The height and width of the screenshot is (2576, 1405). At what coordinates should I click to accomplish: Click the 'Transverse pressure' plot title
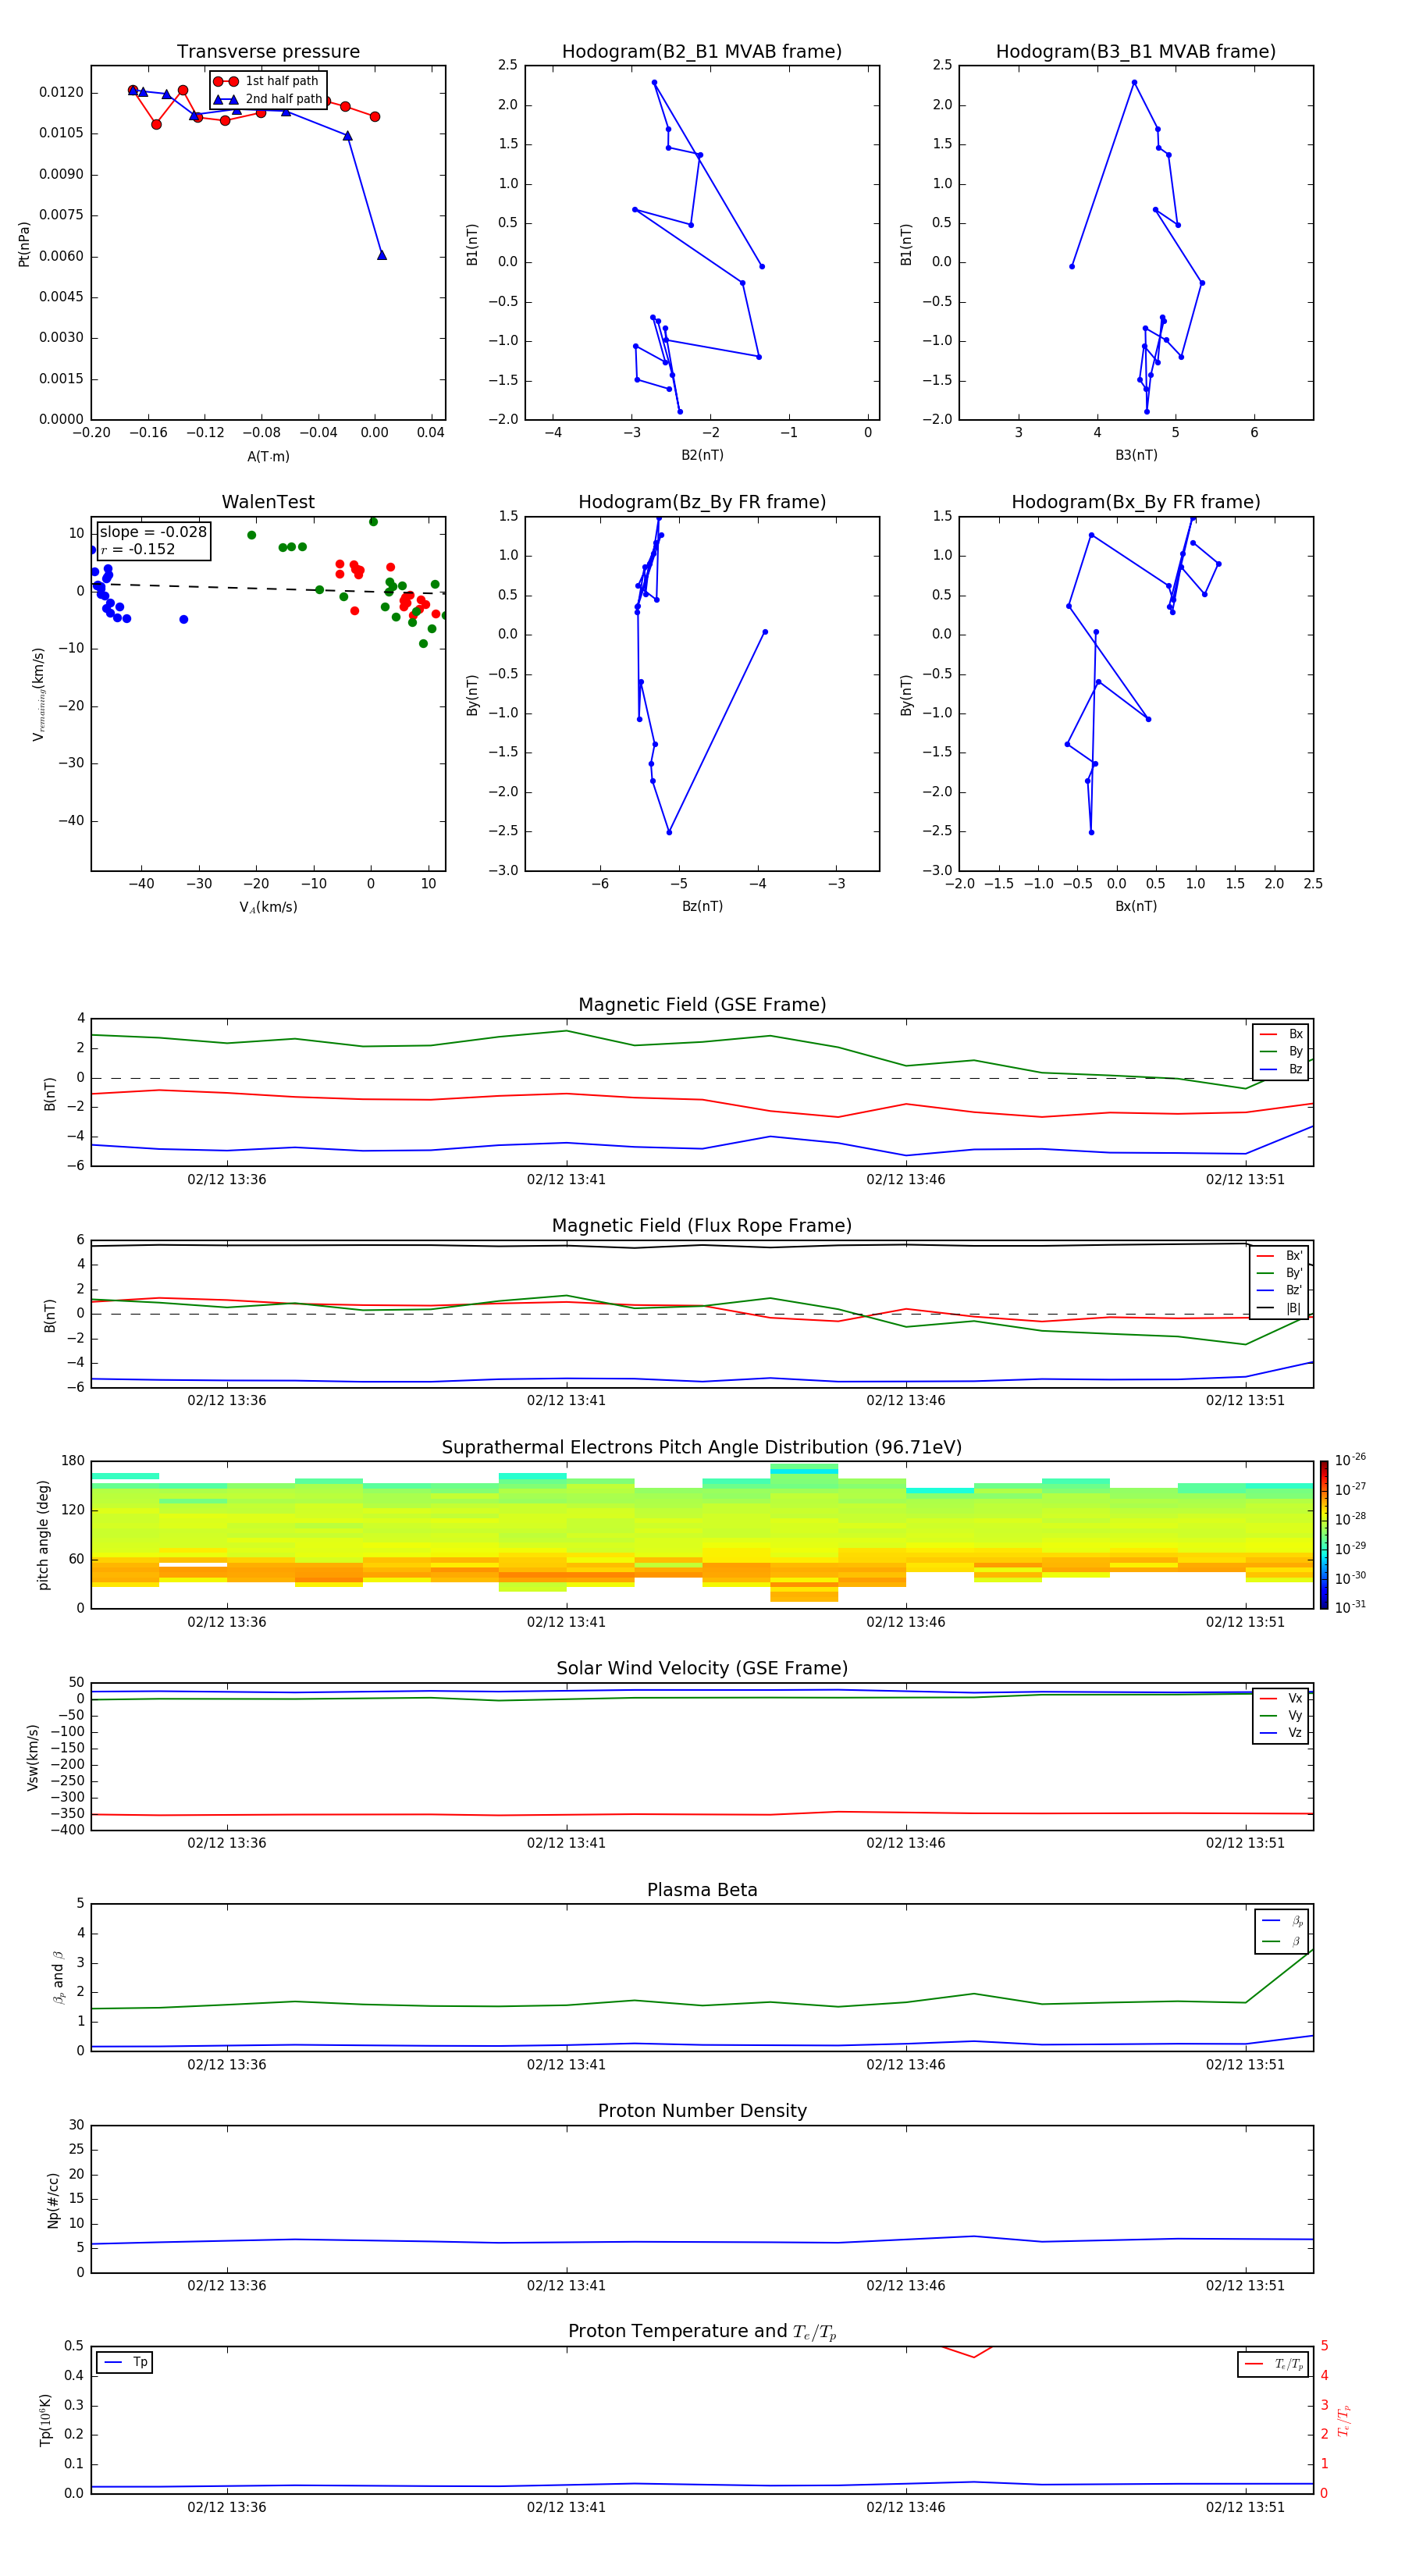coord(268,52)
